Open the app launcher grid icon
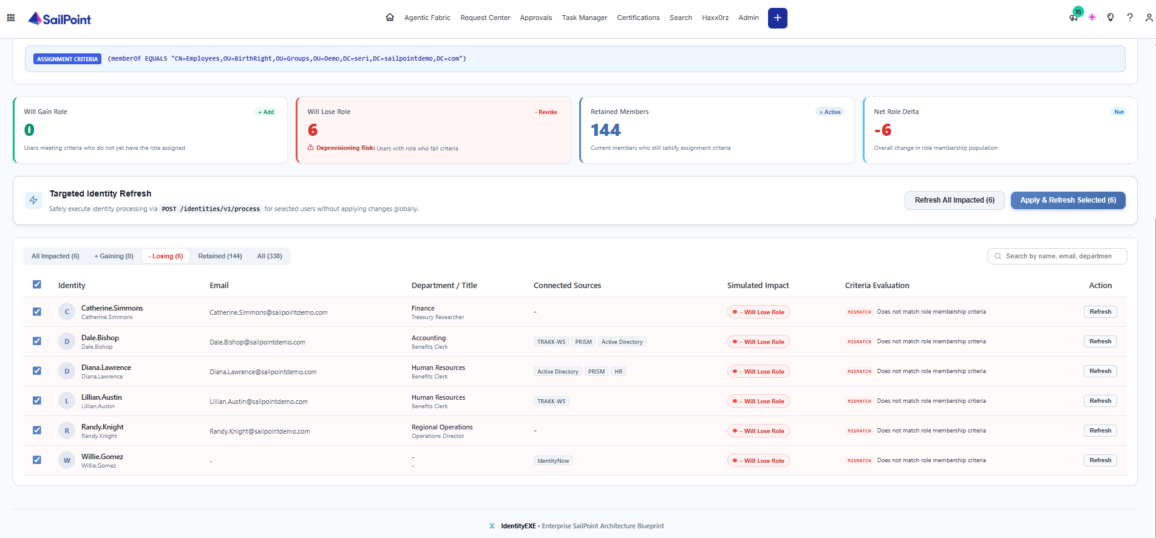The image size is (1156, 538). [10, 18]
